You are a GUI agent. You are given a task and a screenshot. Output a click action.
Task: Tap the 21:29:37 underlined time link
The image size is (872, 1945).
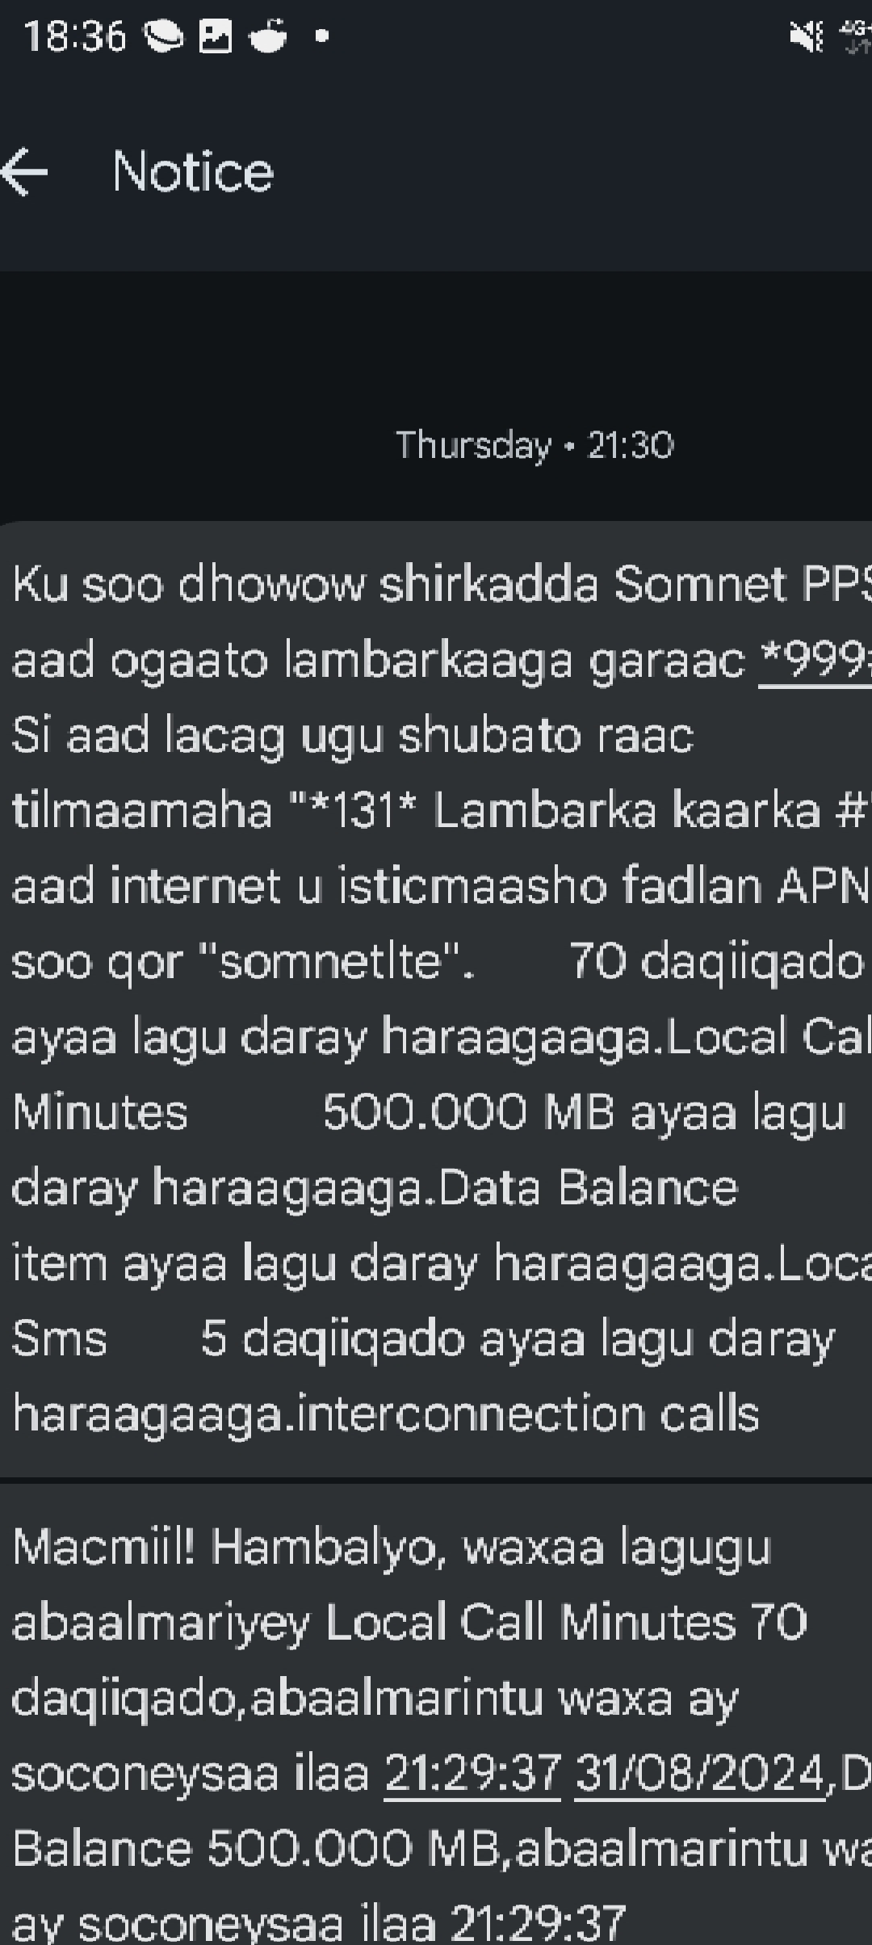click(472, 1775)
